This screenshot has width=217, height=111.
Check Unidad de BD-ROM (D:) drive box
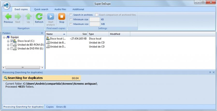pyautogui.click(x=12, y=45)
